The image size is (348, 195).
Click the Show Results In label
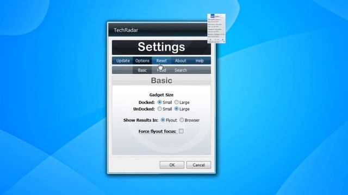coord(141,120)
